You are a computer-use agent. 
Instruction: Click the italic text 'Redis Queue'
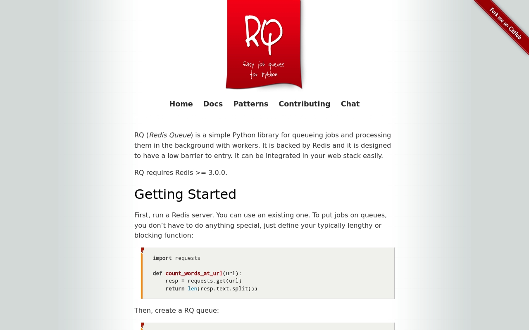pyautogui.click(x=169, y=135)
